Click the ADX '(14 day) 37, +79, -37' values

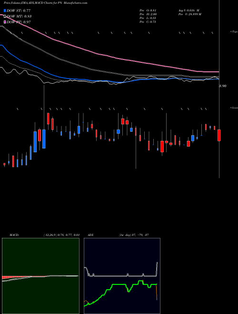(133, 235)
